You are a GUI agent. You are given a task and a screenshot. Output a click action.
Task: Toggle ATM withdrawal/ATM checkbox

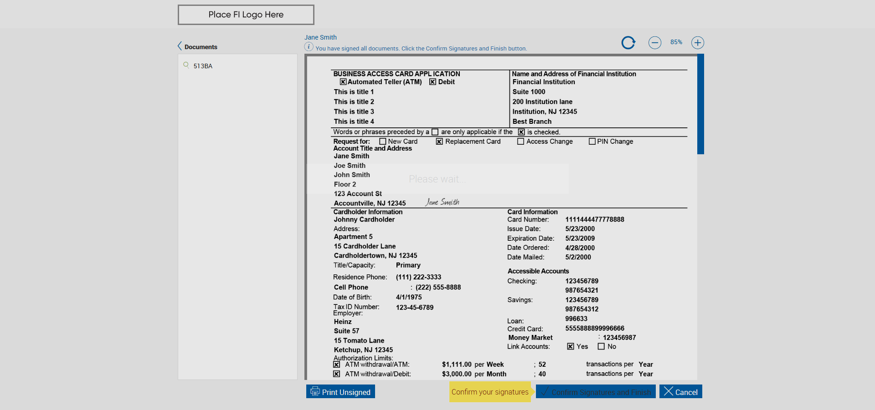pyautogui.click(x=336, y=364)
